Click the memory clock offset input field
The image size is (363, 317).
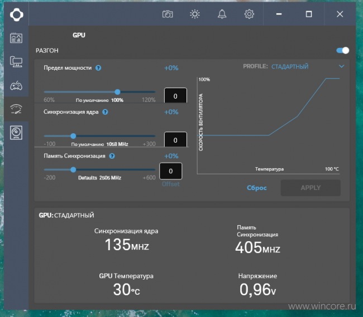coord(171,171)
